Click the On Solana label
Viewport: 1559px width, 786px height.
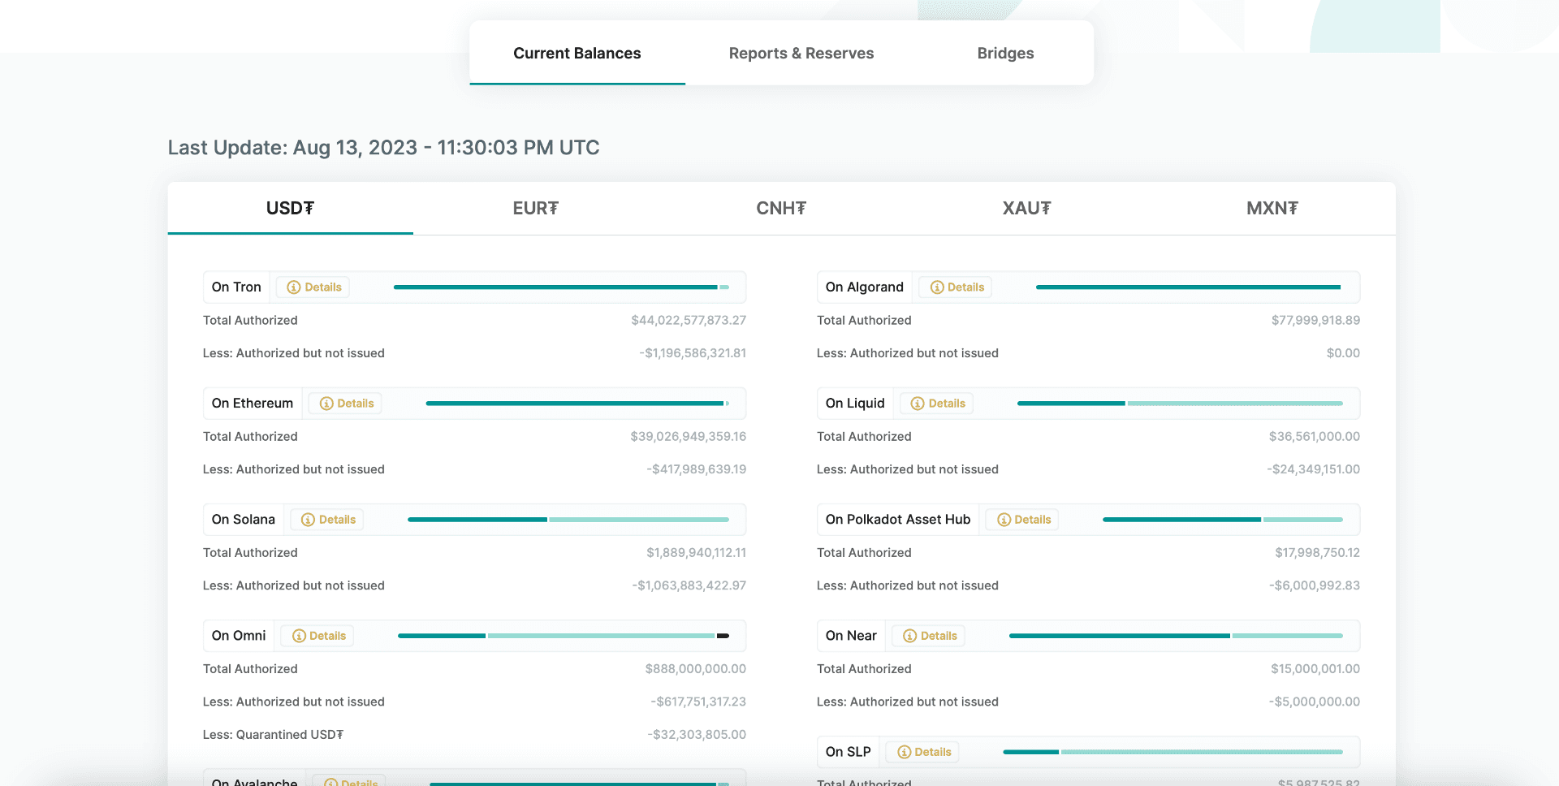244,520
